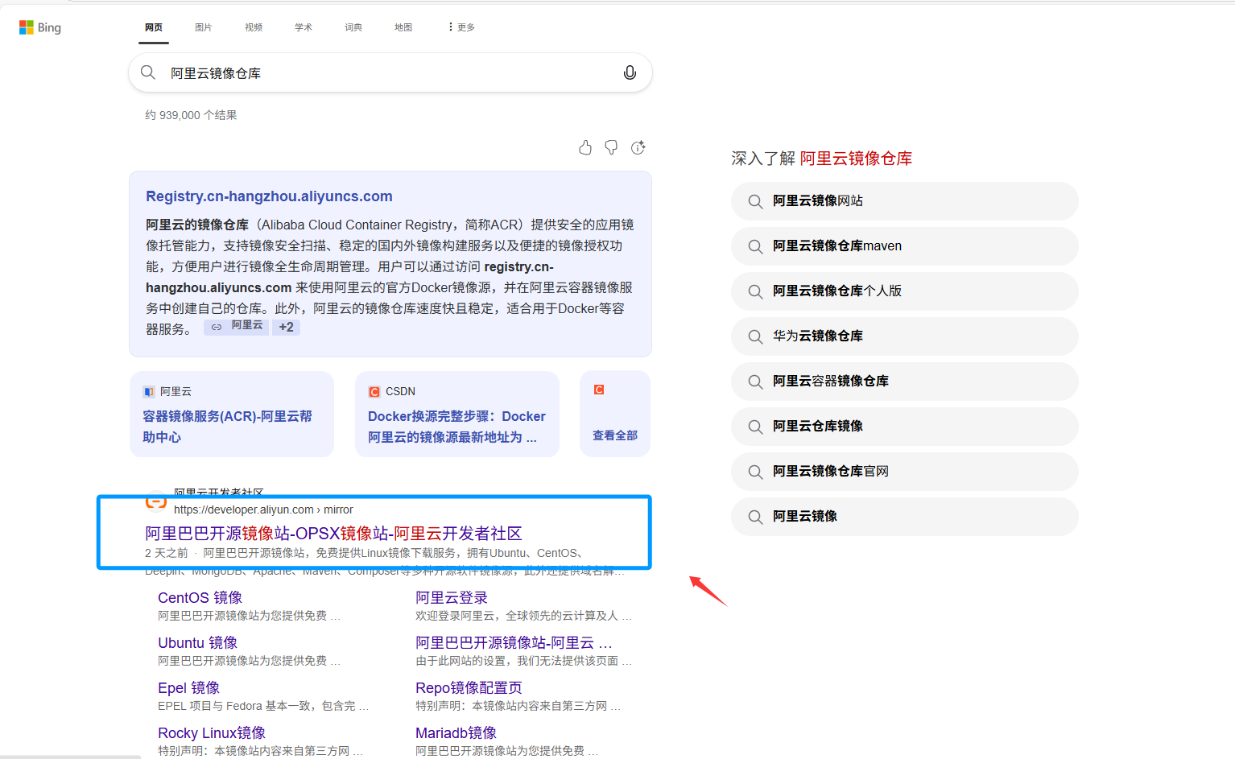This screenshot has width=1235, height=759.
Task: Open Registry.cn-hangzhou.aliyuncs.com heading link
Action: click(x=269, y=196)
